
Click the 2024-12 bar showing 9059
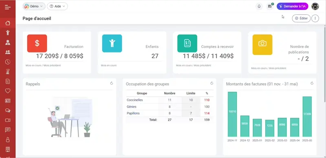coord(245,126)
